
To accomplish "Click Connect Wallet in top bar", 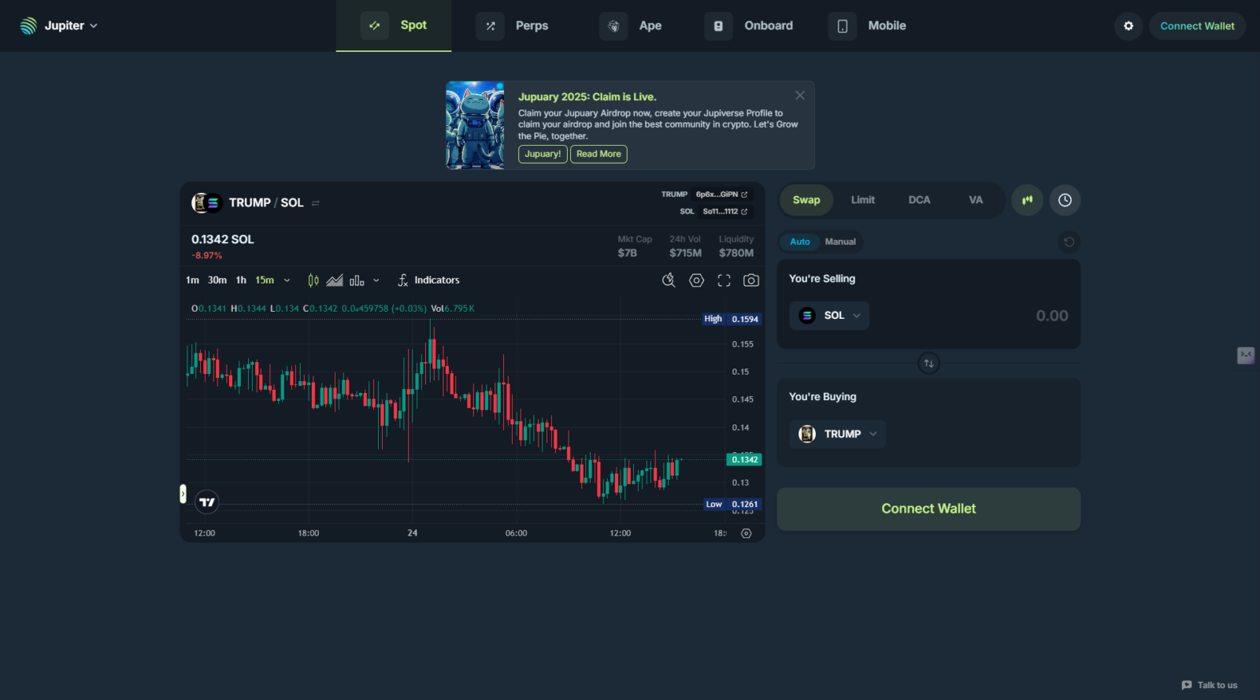I will coord(1197,26).
